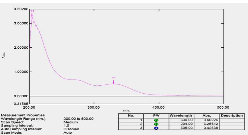
Task: Click the P/V column header
Action: [156, 116]
